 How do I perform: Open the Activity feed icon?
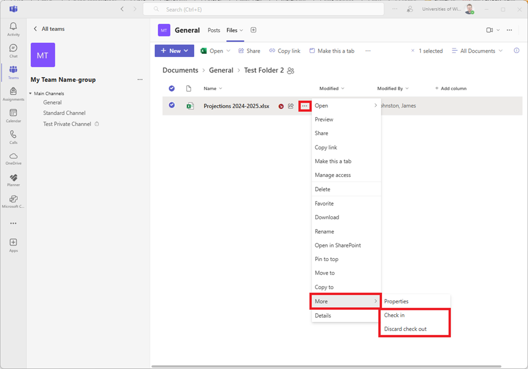13,29
